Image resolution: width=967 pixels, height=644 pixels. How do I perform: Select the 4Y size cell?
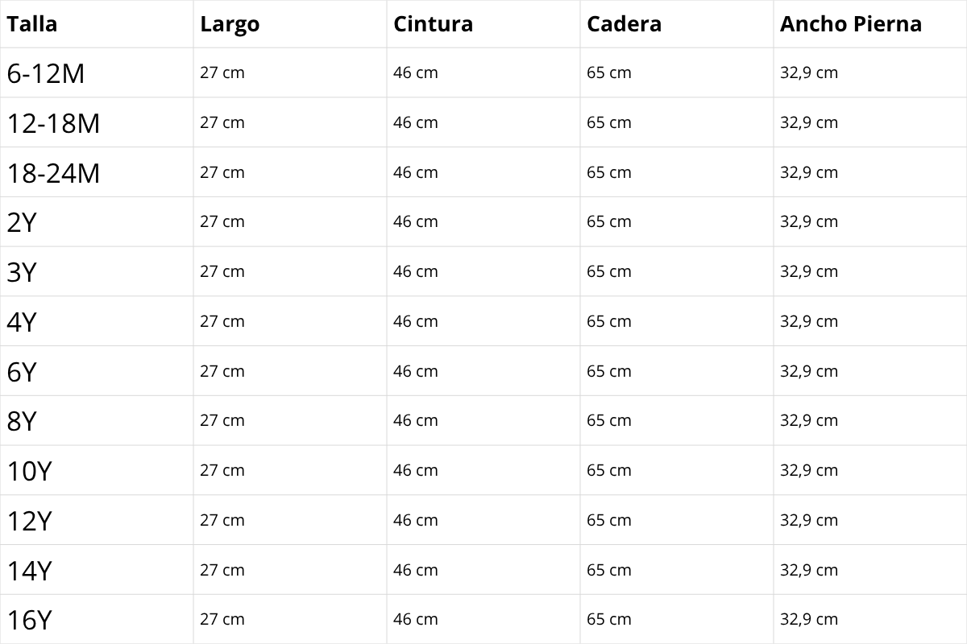pyautogui.click(x=22, y=322)
